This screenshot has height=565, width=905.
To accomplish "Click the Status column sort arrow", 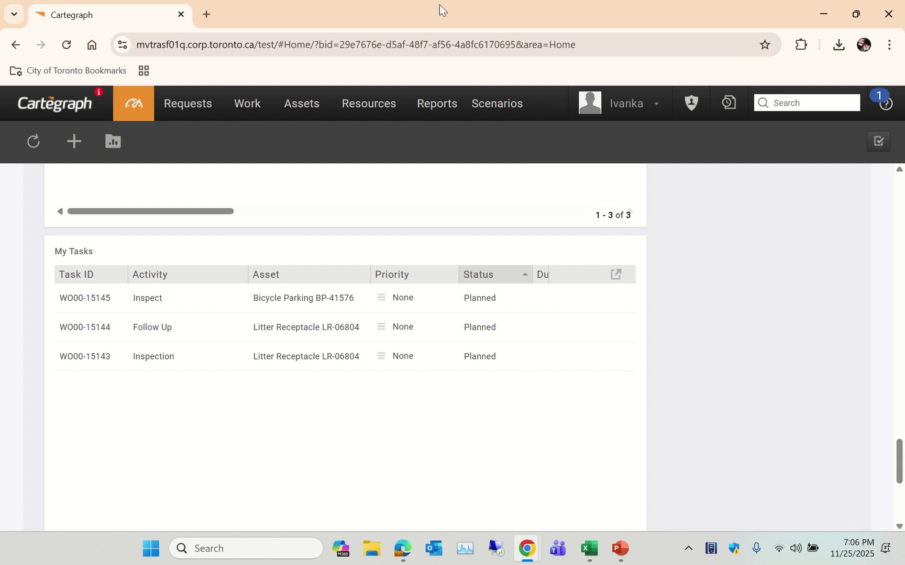I will [x=524, y=274].
